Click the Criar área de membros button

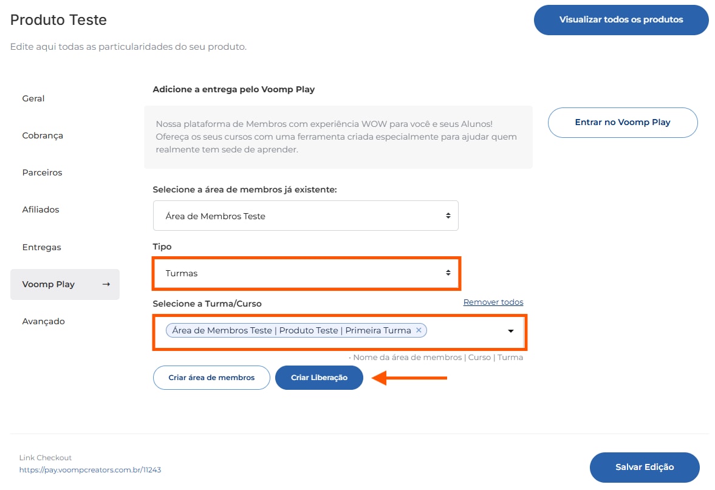click(211, 378)
